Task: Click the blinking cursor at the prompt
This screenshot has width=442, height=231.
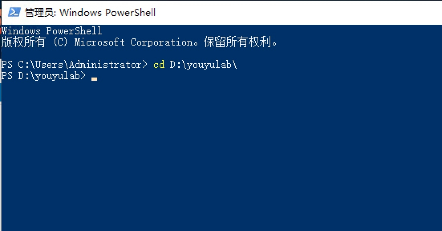Action: (94, 78)
